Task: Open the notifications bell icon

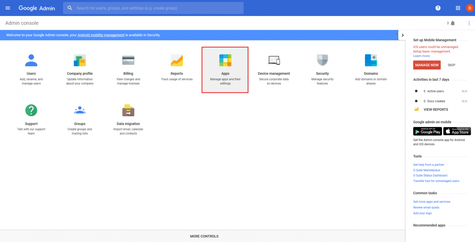Action: pos(453,23)
